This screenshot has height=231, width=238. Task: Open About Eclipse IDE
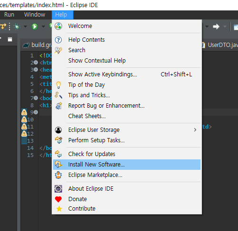tap(127, 189)
